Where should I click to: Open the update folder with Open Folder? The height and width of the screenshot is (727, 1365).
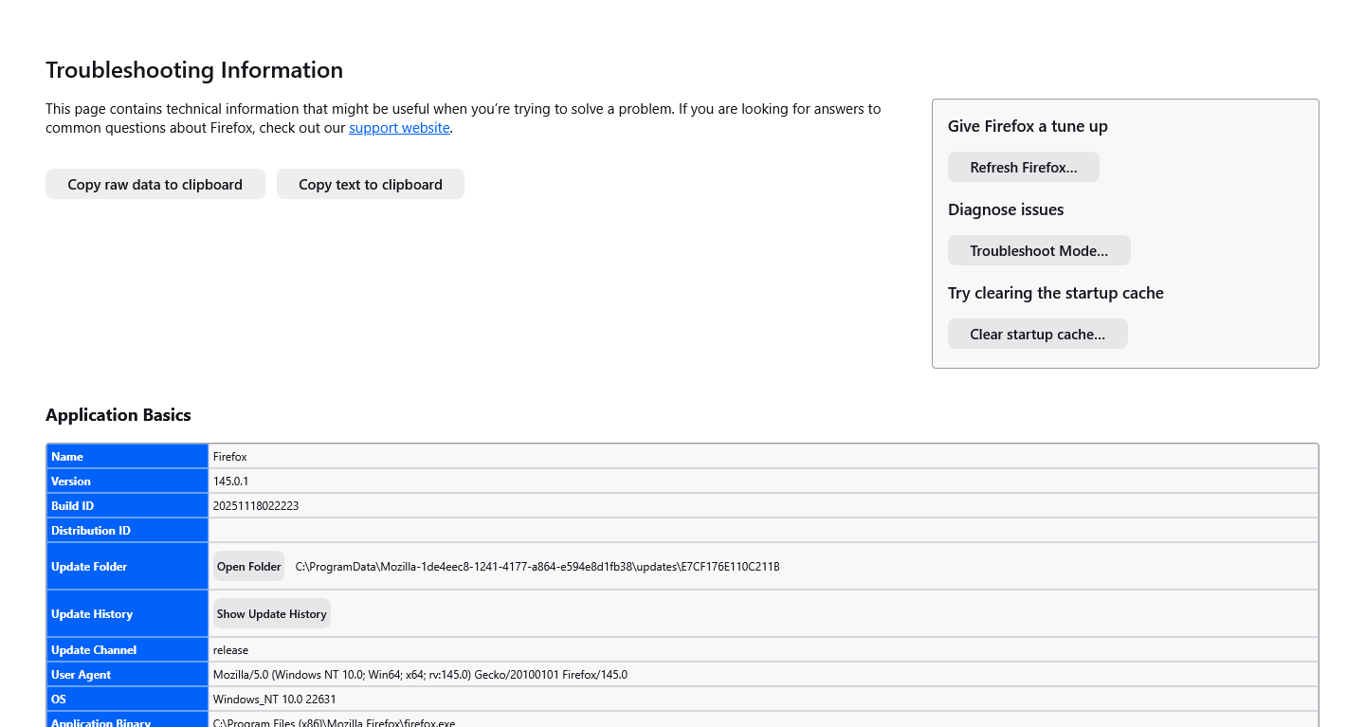(x=248, y=567)
